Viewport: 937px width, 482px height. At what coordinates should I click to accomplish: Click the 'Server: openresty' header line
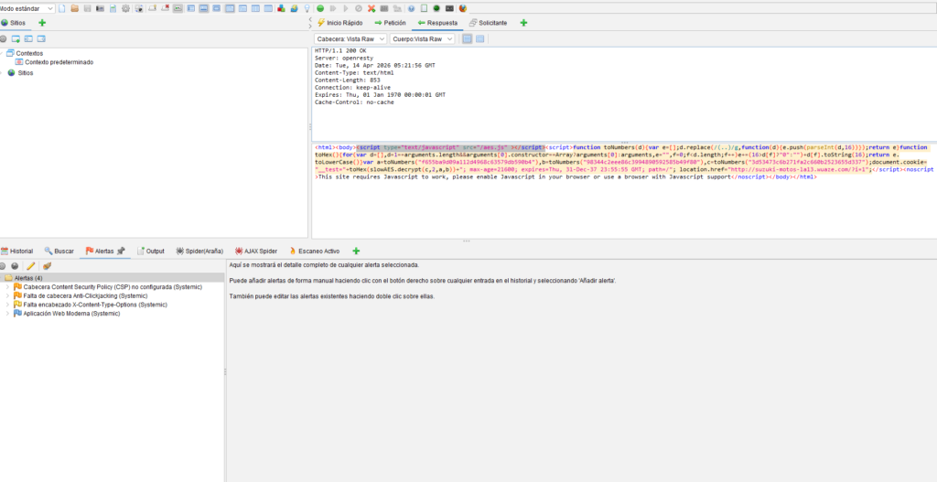point(344,59)
